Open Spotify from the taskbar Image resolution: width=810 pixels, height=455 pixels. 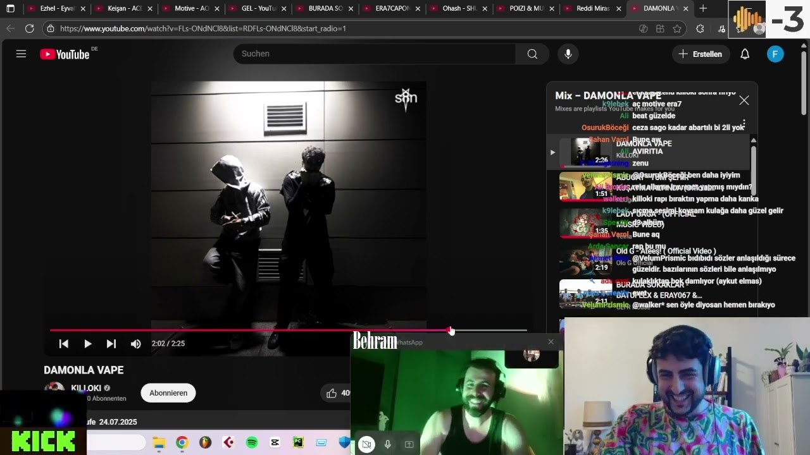pos(252,442)
